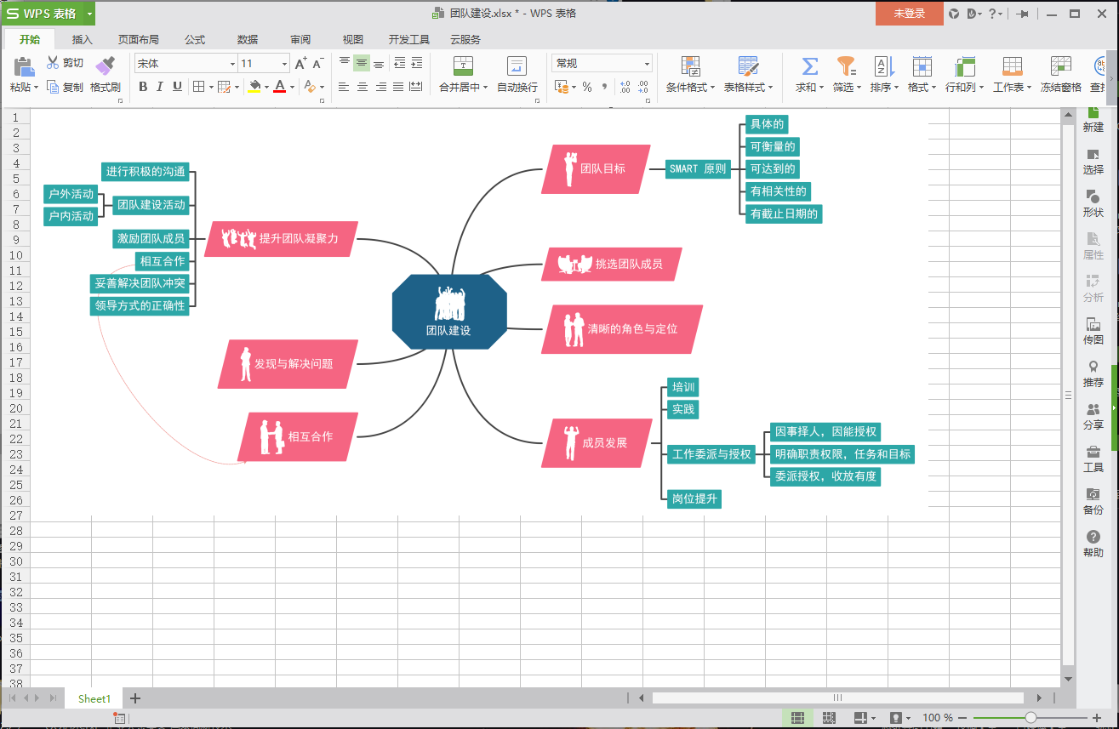Click the decrease decimal places icon
The width and height of the screenshot is (1119, 729).
point(643,87)
